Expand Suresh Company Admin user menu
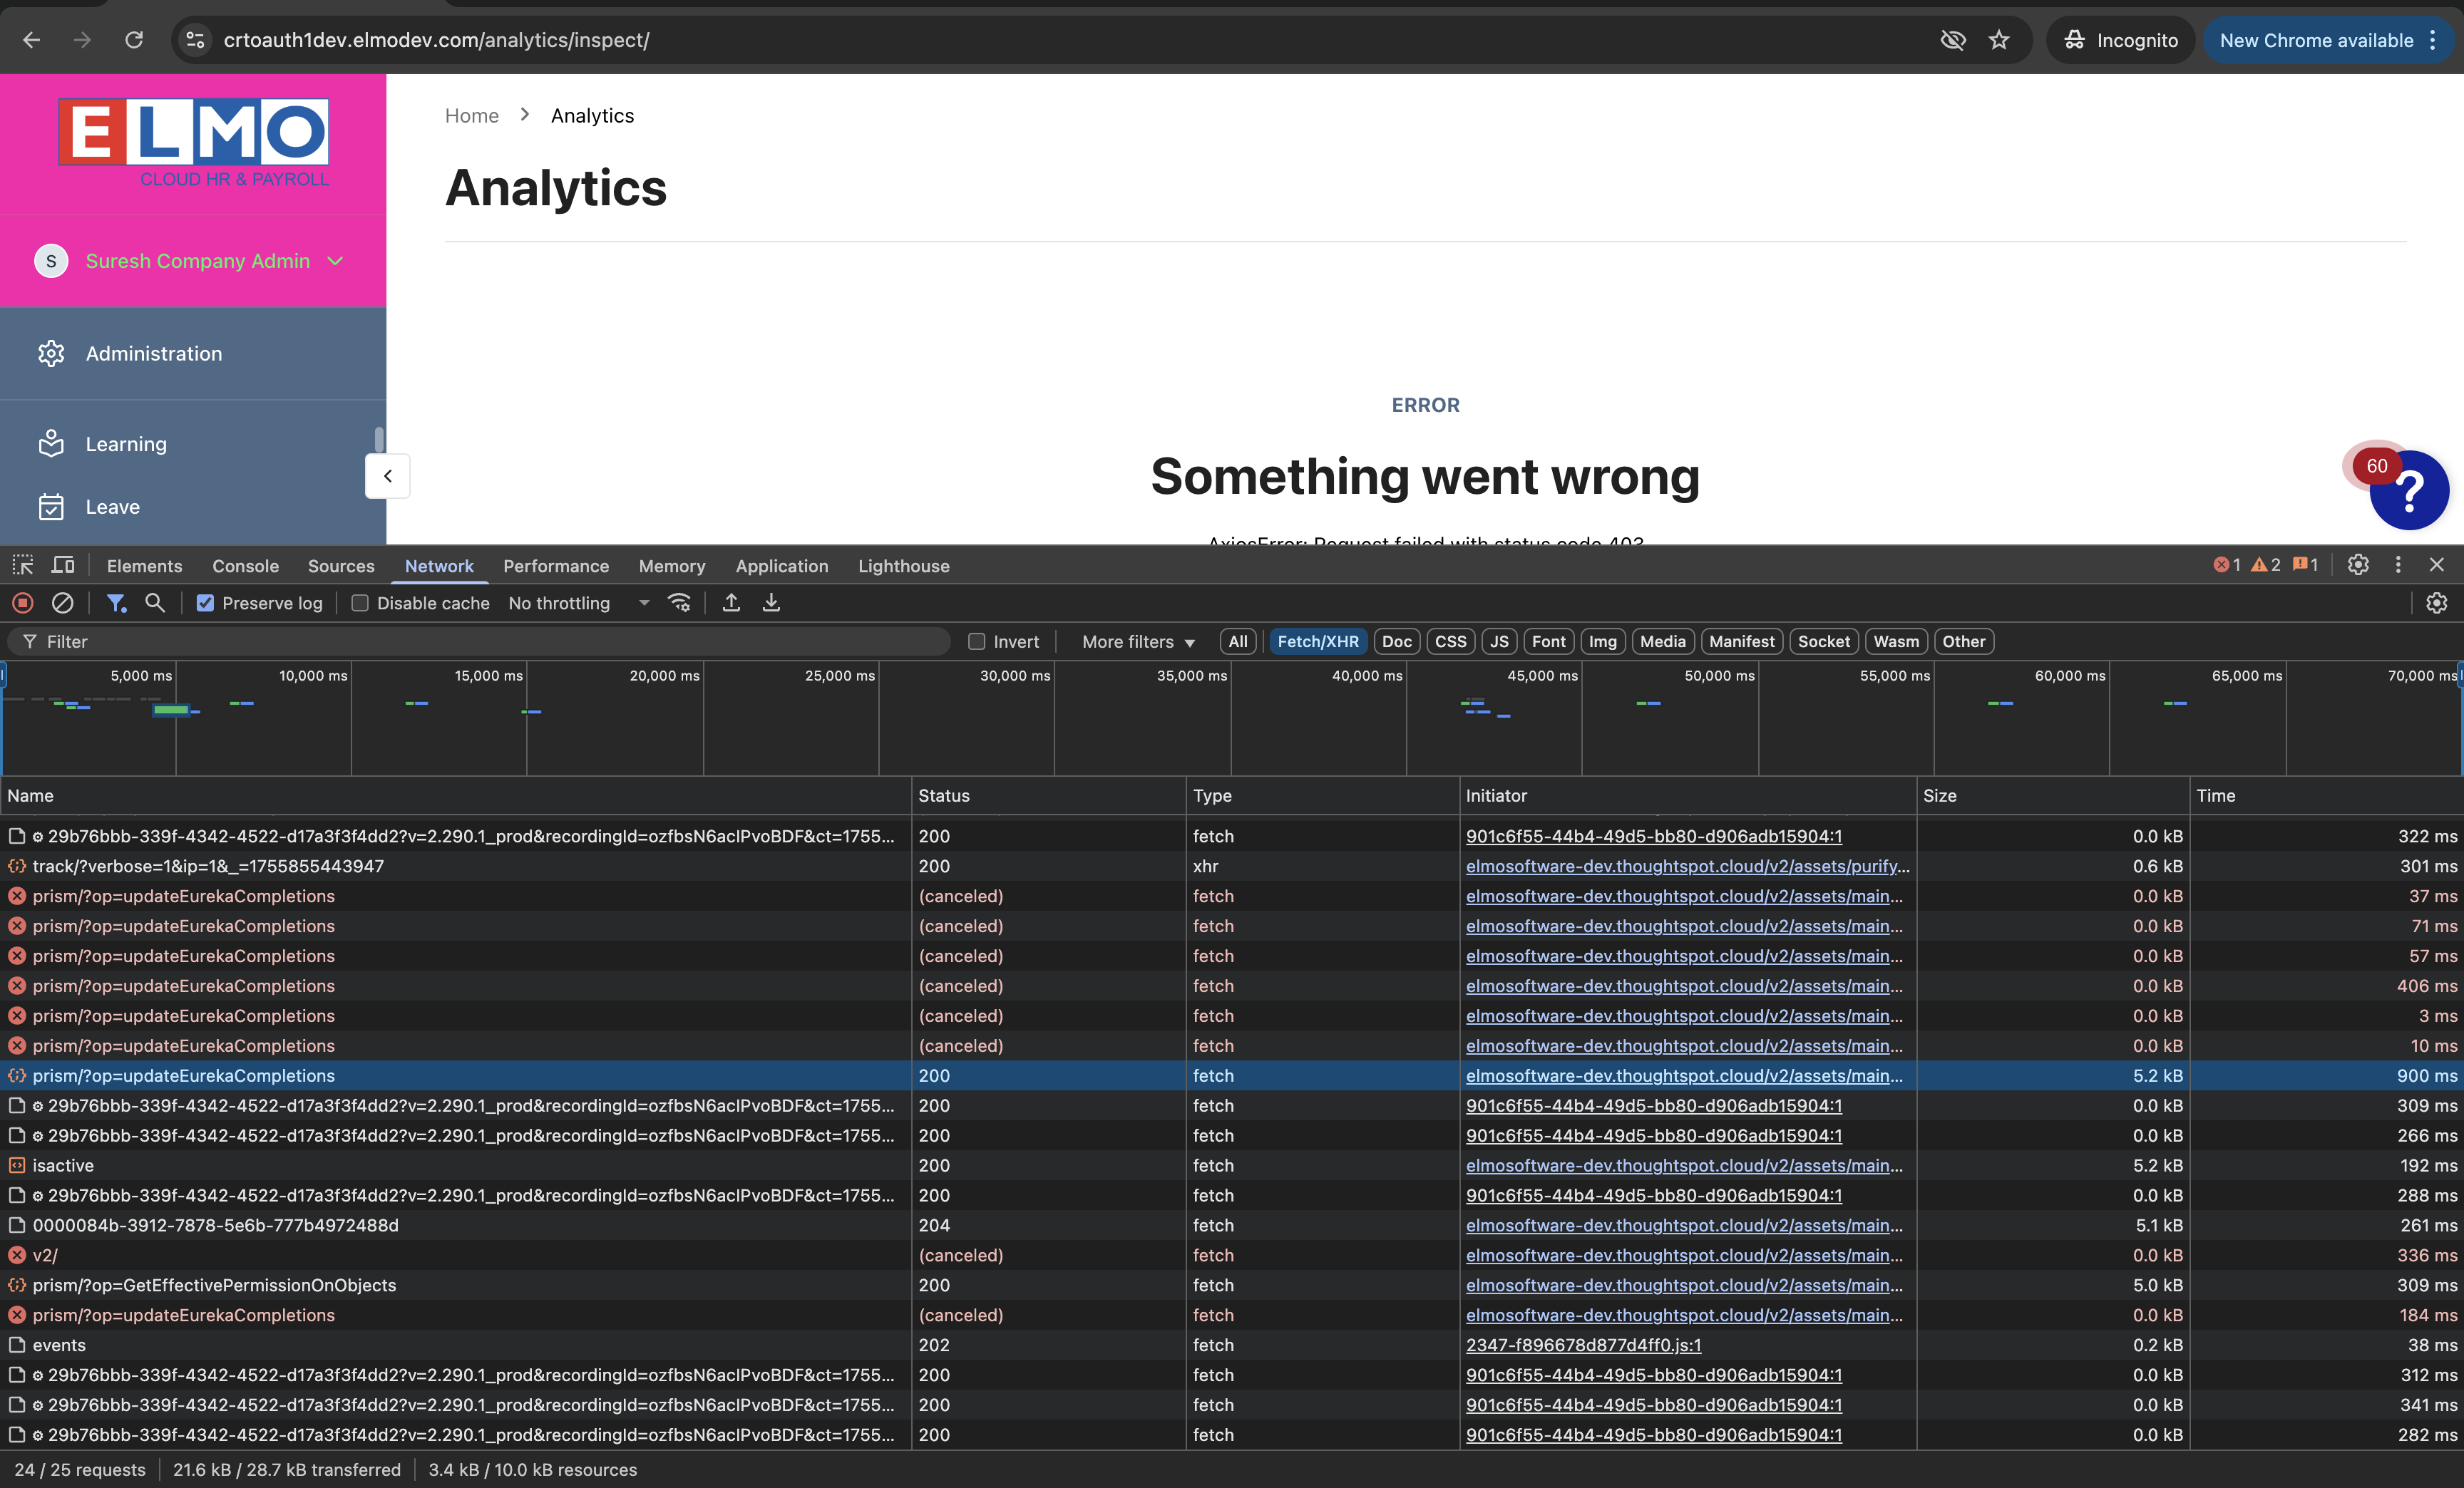The height and width of the screenshot is (1488, 2464). [190, 261]
